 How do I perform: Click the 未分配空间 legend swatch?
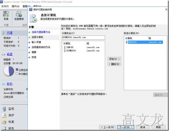point(17,73)
